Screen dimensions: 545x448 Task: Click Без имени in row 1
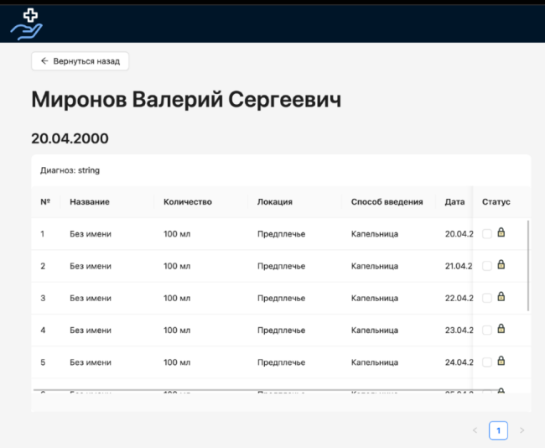[x=91, y=234]
